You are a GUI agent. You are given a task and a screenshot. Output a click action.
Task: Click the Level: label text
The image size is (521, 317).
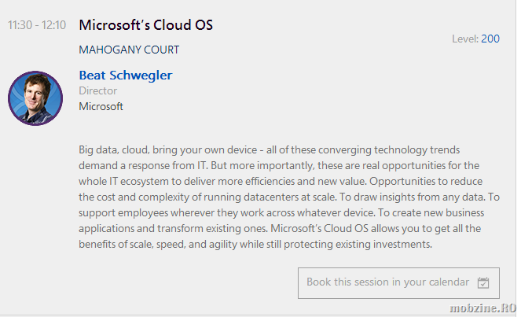pos(465,39)
